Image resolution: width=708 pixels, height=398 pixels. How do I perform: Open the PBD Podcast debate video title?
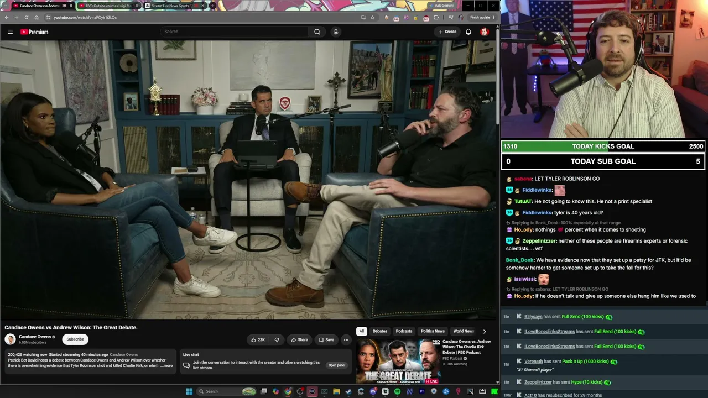[467, 347]
